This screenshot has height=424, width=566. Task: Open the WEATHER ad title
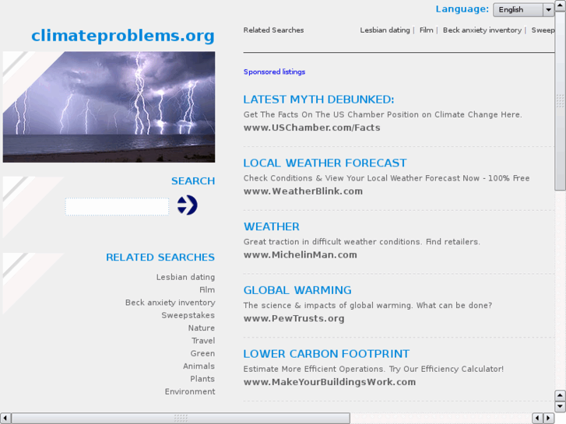(x=272, y=226)
